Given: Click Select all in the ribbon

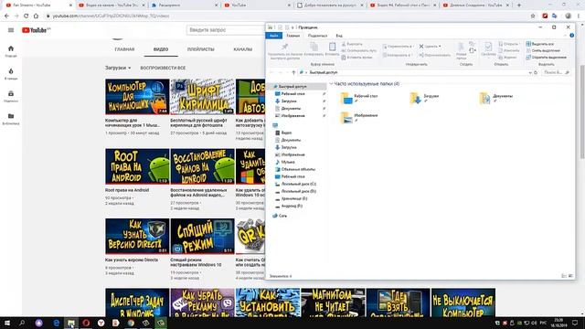Looking at the screenshot, I should (540, 44).
